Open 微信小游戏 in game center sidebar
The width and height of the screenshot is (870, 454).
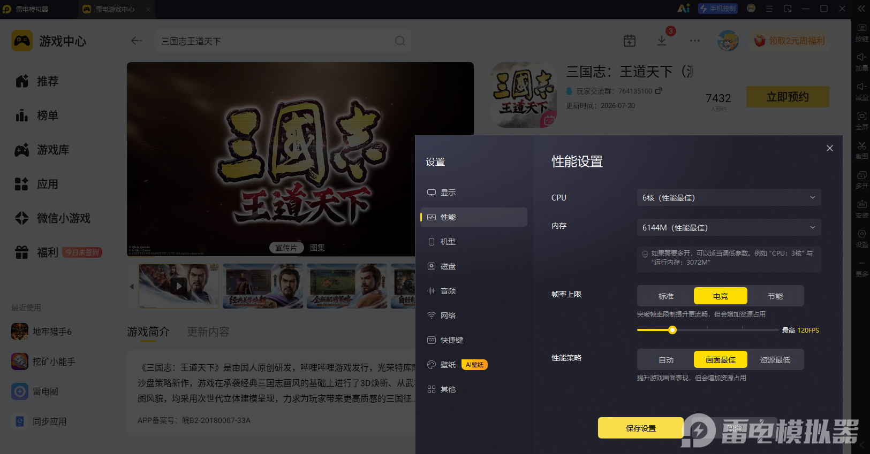52,218
